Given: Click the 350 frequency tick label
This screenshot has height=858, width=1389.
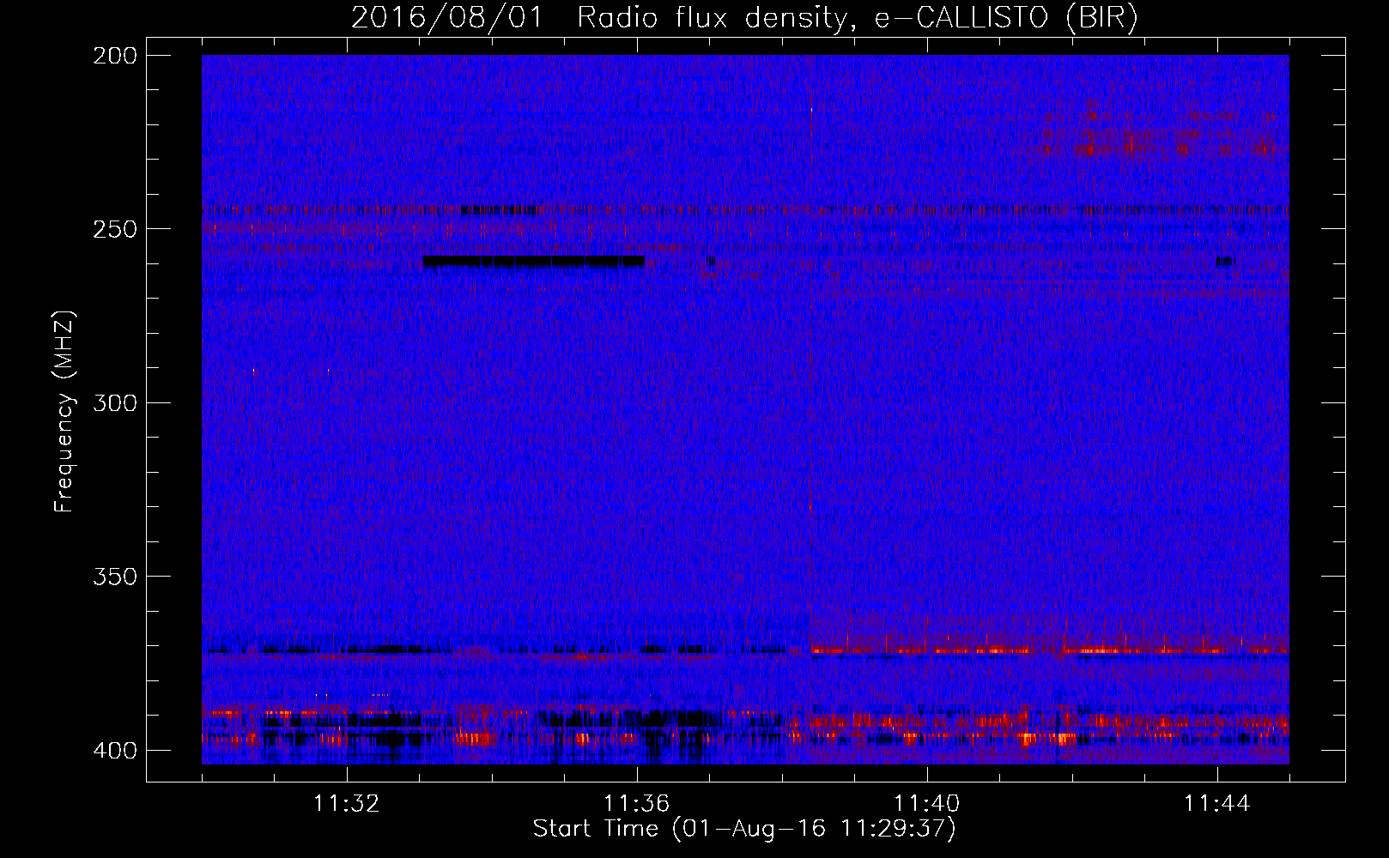Looking at the screenshot, I should [x=115, y=576].
